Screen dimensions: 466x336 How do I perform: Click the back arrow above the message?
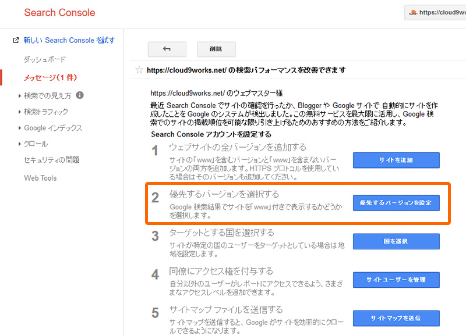pos(167,49)
